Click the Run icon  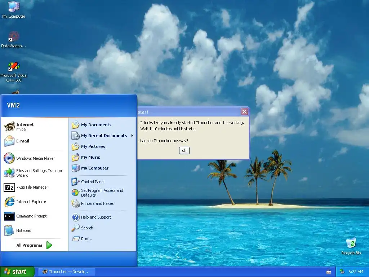[x=76, y=239]
